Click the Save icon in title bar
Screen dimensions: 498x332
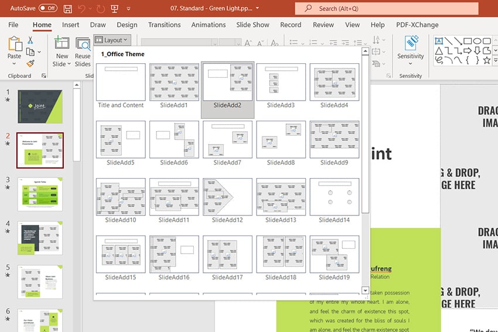point(68,9)
